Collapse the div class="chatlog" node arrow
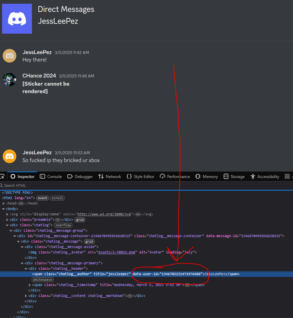This screenshot has width=293, height=318. pyautogui.click(x=7, y=225)
